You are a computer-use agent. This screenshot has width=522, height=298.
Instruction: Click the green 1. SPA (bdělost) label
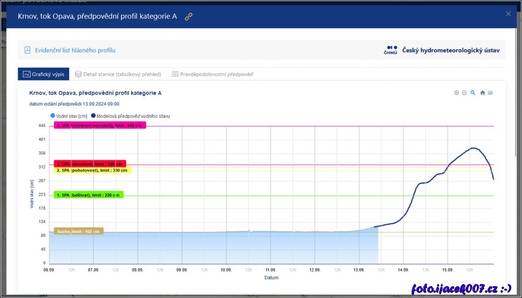coord(88,195)
